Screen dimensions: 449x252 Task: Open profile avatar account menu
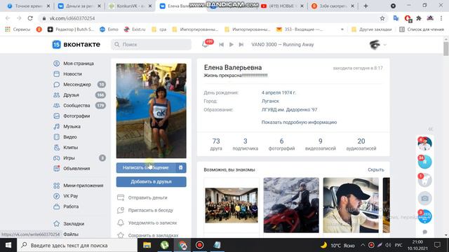tap(377, 45)
